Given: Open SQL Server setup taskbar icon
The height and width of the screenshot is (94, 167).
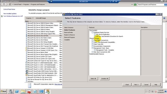Looking at the screenshot, I should pos(47,91).
